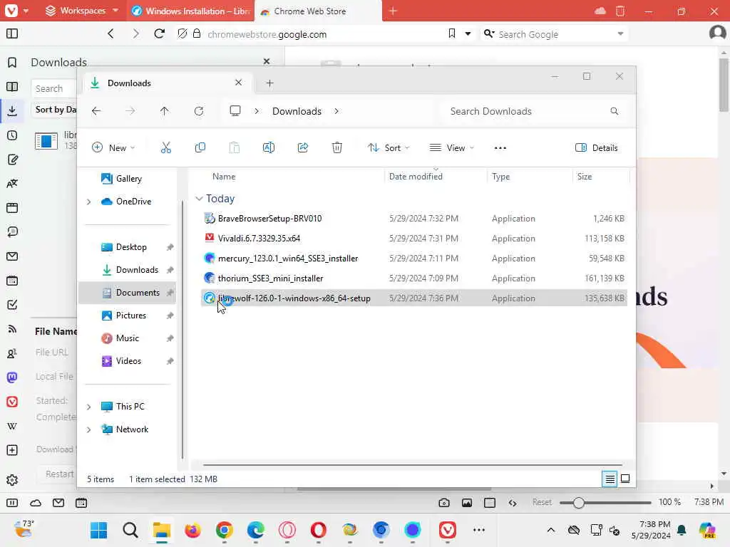Open the Feeds panel RSS icon
730x547 pixels.
pyautogui.click(x=12, y=329)
